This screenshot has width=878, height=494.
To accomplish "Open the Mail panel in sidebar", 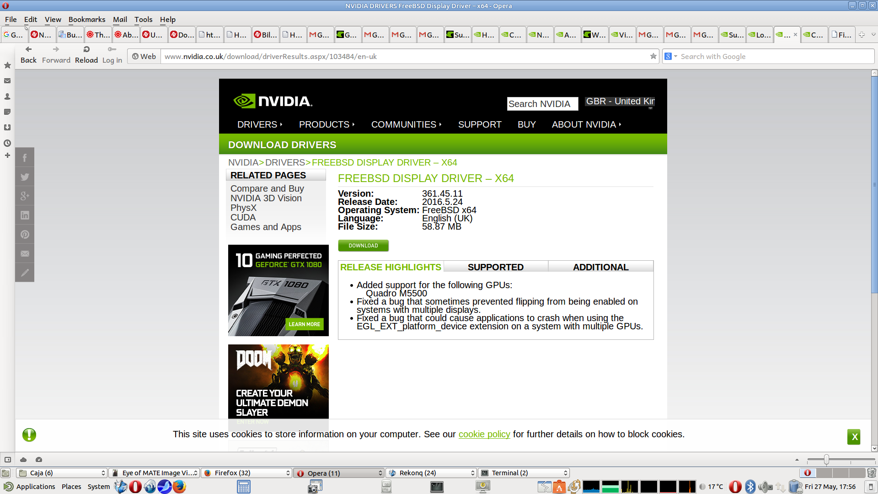I will point(7,81).
